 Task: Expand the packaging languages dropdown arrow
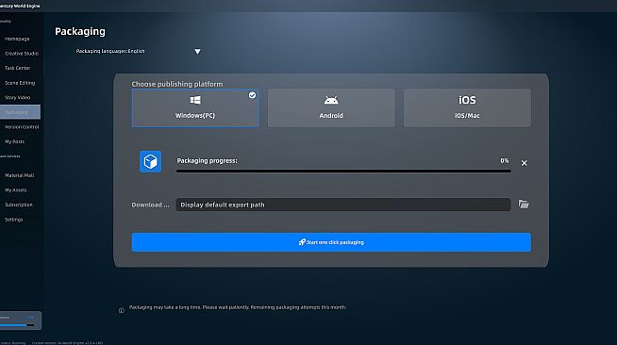197,52
